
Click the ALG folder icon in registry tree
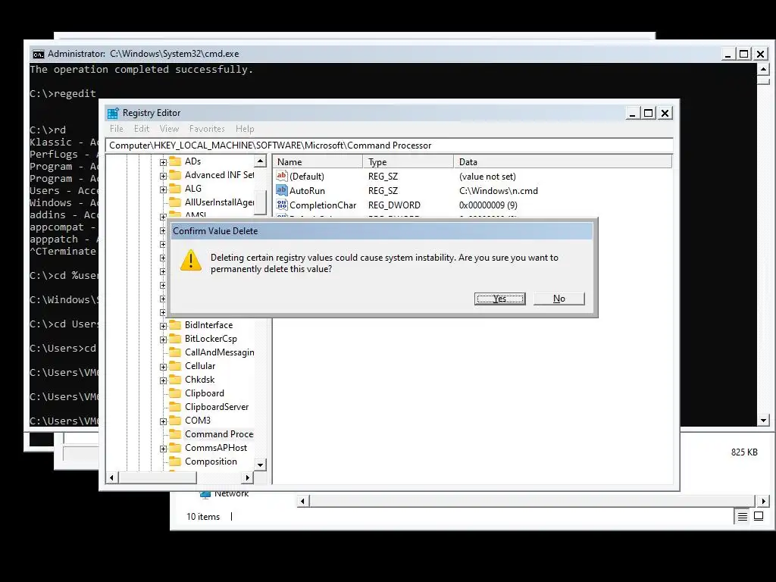pyautogui.click(x=175, y=189)
